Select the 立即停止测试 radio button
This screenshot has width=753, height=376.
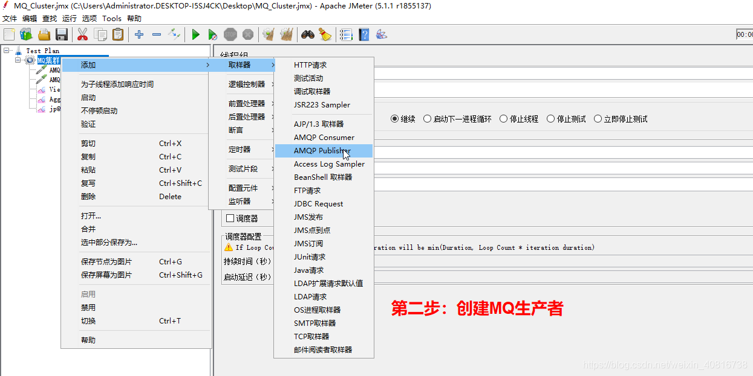coord(598,119)
